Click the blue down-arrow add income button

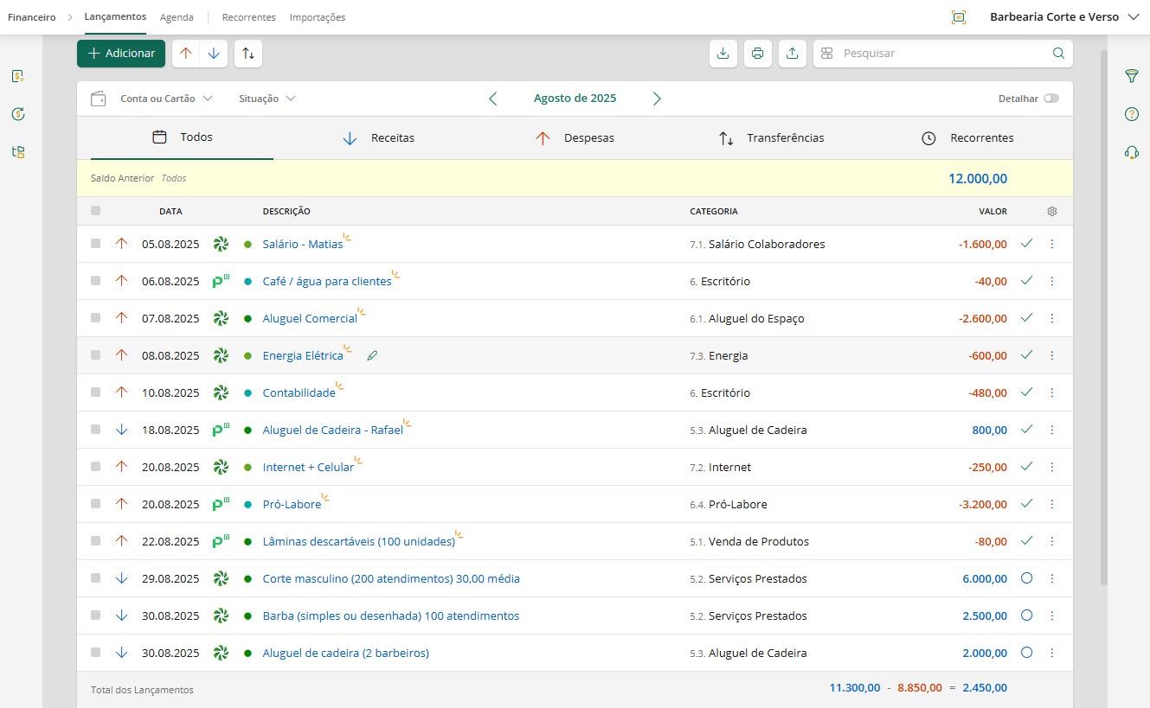click(x=214, y=54)
